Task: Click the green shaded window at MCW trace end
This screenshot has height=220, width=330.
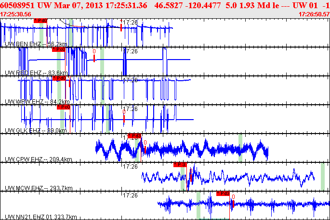Action: 323,177
